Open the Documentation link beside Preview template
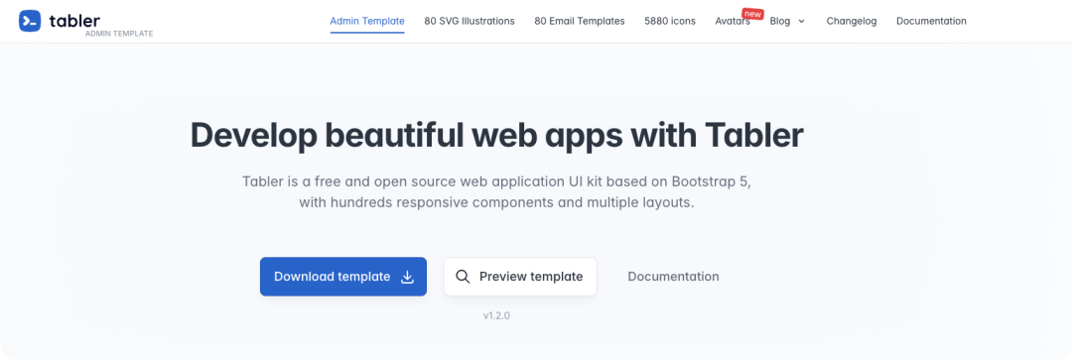 [673, 277]
